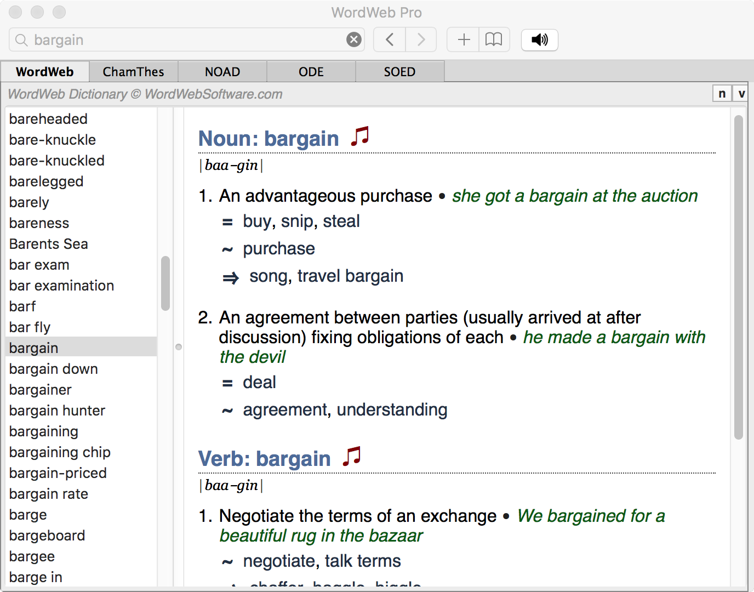
Task: Select 'bargaining chip' in the word list
Action: [x=59, y=452]
